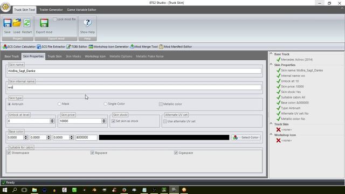Open File Explorer from taskbar
Screen dimensions: 345x194
click(x=34, y=190)
